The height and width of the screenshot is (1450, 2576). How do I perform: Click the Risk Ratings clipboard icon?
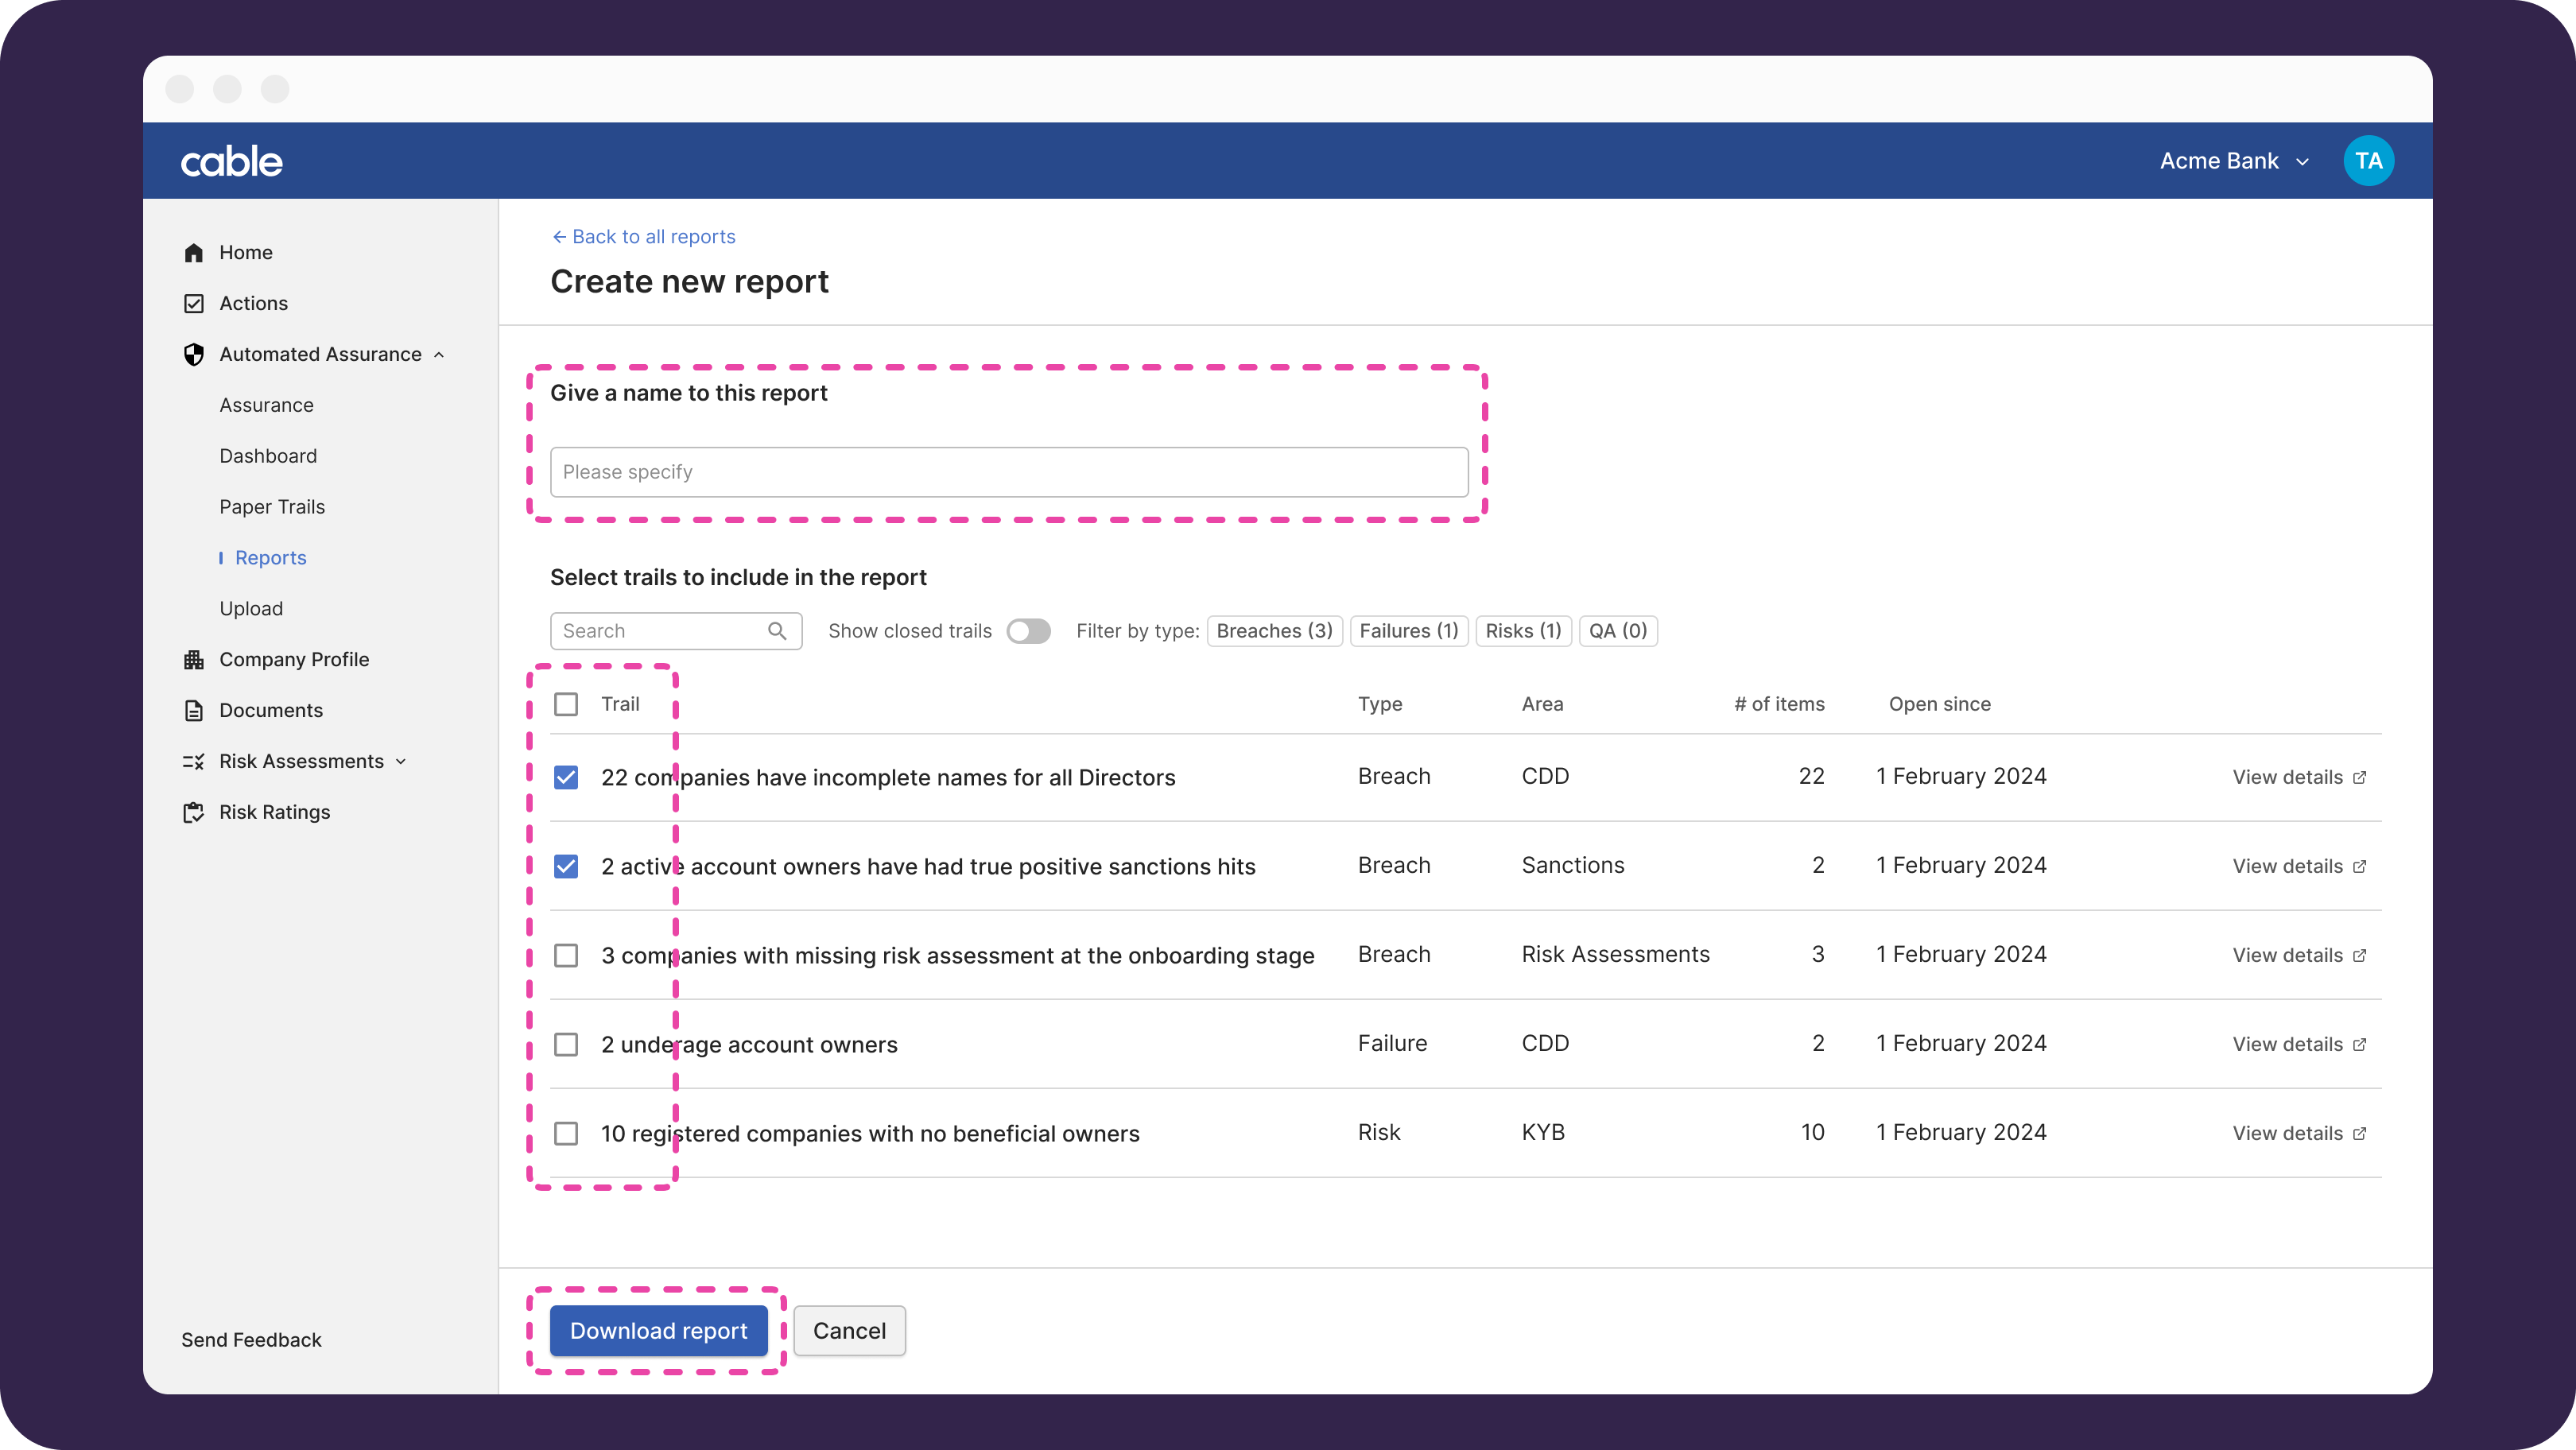point(194,813)
